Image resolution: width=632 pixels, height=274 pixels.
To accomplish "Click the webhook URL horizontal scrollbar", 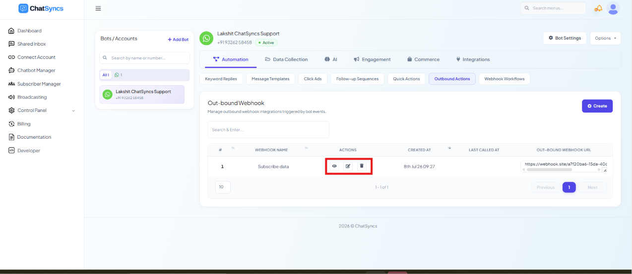I will pos(549,169).
